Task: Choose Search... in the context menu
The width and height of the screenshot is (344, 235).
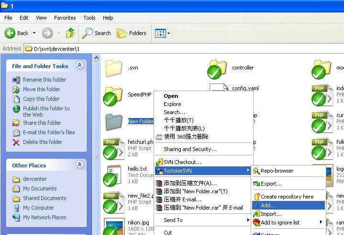Action: [x=203, y=112]
